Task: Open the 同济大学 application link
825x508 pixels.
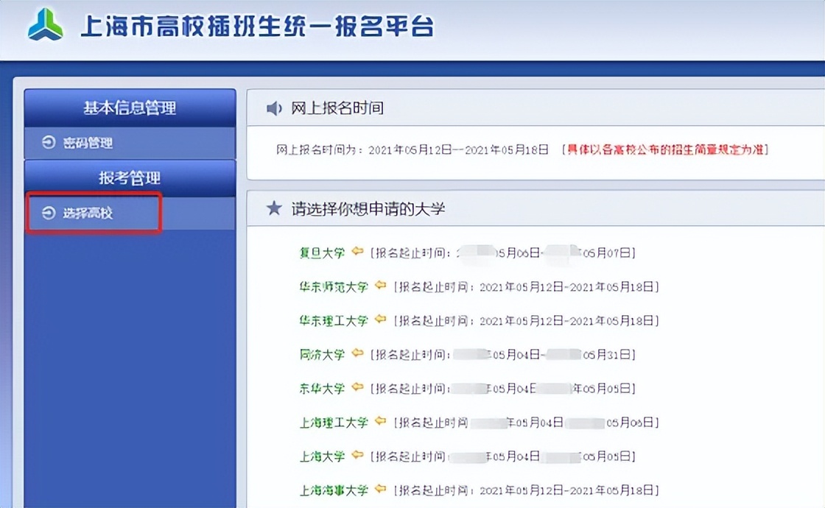Action: tap(322, 354)
